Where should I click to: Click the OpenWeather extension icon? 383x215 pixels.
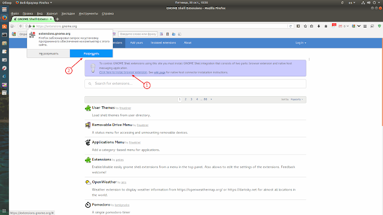click(x=88, y=182)
